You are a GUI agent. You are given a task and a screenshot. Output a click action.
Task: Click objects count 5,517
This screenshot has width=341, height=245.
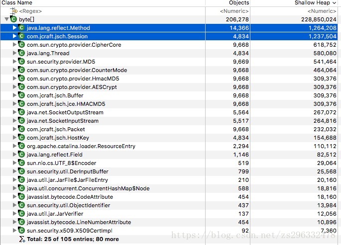(241, 121)
